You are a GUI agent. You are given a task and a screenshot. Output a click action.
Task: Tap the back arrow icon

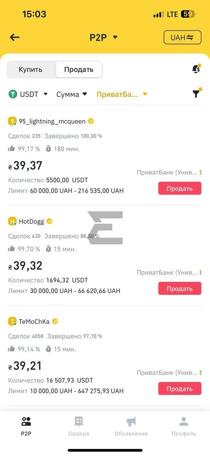[15, 37]
